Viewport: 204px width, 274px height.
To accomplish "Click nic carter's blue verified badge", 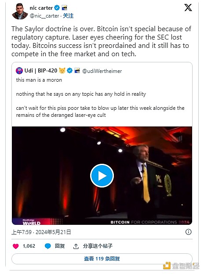I will pyautogui.click(x=57, y=8).
